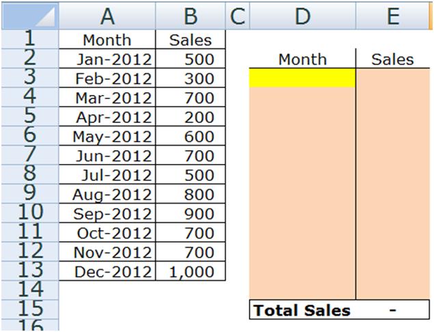Click Sales header cell in column B
Viewport: 434px width, 332px height.
pyautogui.click(x=191, y=40)
